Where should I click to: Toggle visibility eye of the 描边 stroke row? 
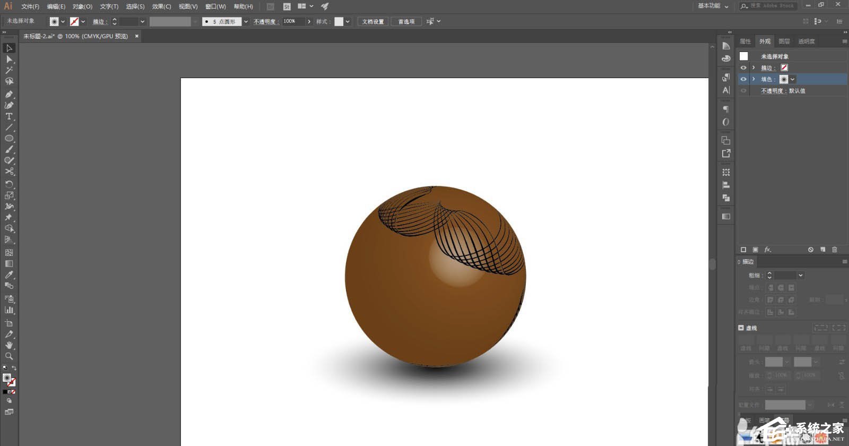[743, 68]
